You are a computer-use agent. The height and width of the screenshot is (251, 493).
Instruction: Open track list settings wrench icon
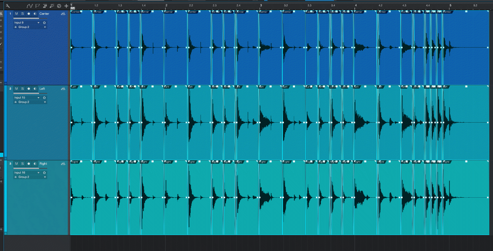pos(7,6)
